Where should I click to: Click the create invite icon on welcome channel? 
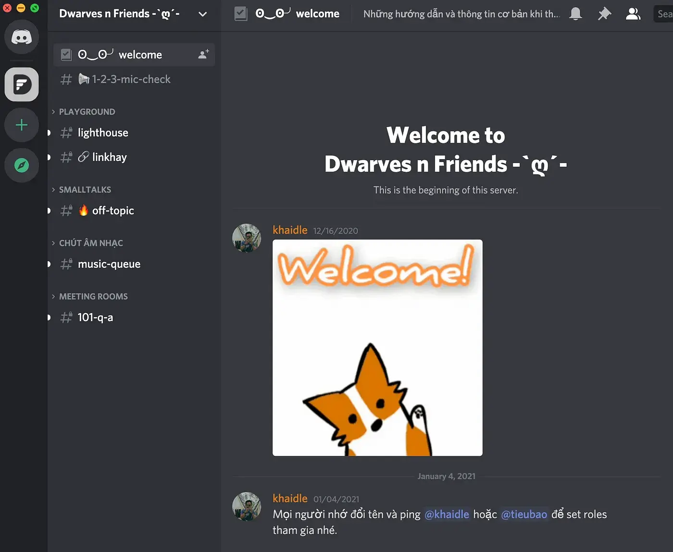click(x=203, y=54)
